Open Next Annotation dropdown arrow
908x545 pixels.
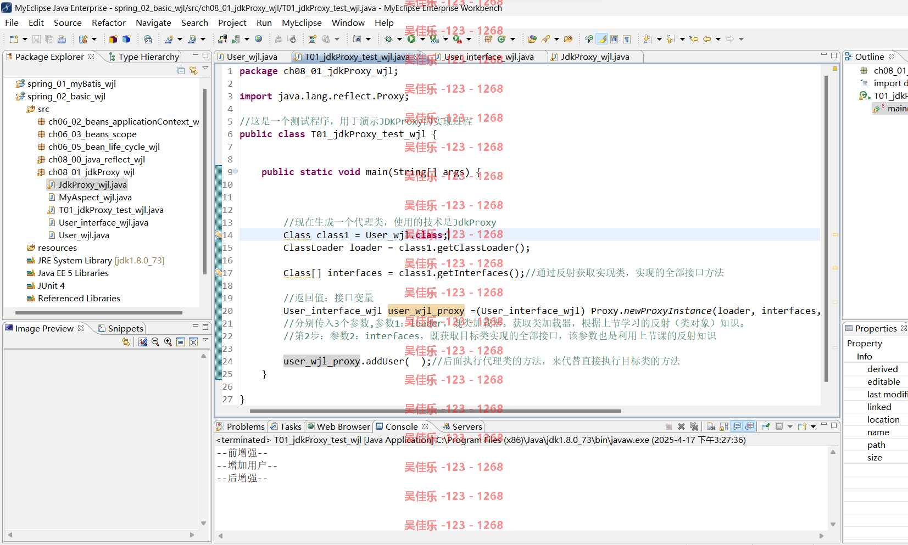point(659,39)
